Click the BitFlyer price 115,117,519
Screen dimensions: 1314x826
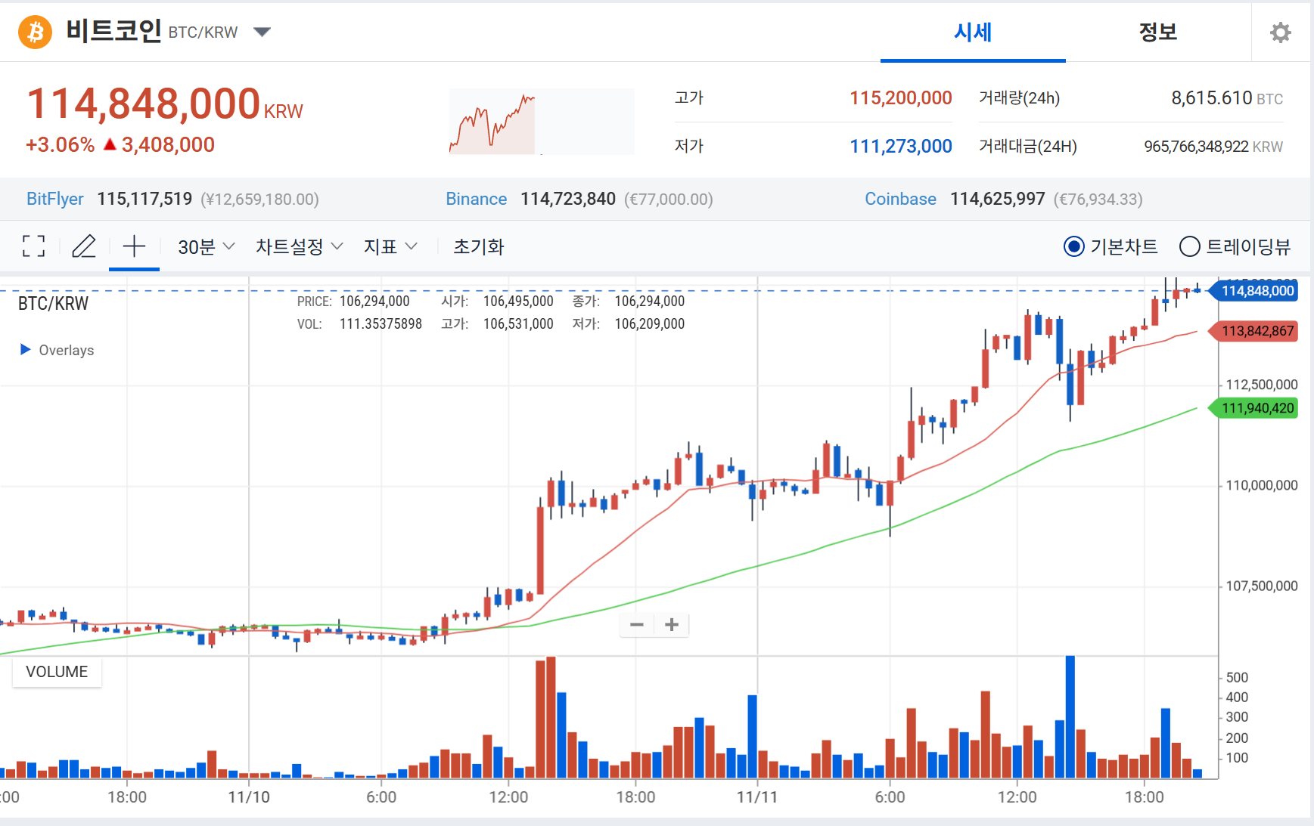point(144,199)
